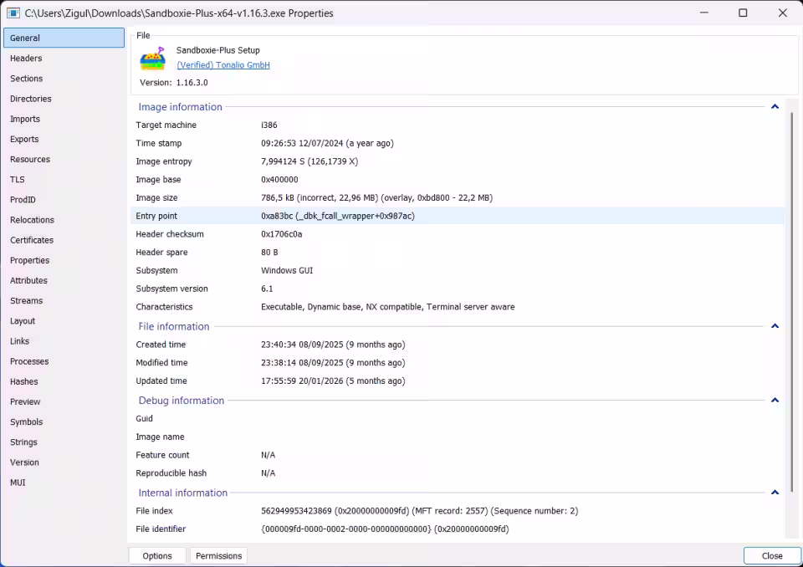The height and width of the screenshot is (567, 803).
Task: Click the Subsystem Windows GUI value
Action: (287, 270)
